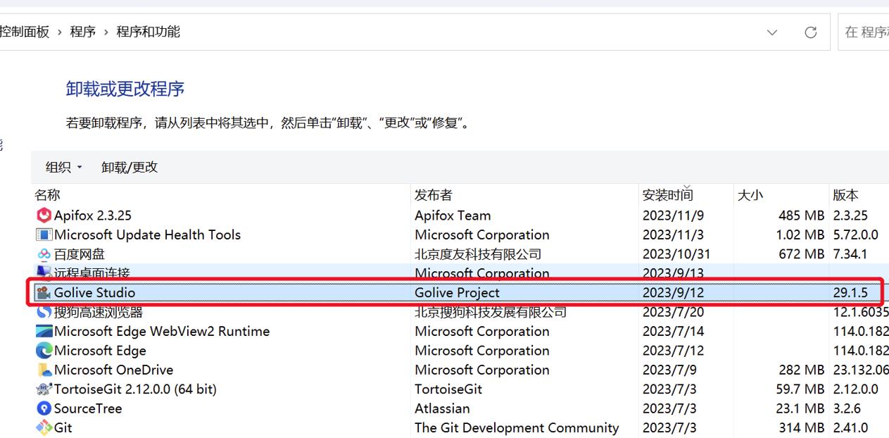
Task: Click the TortoiseGit program icon
Action: pos(44,389)
